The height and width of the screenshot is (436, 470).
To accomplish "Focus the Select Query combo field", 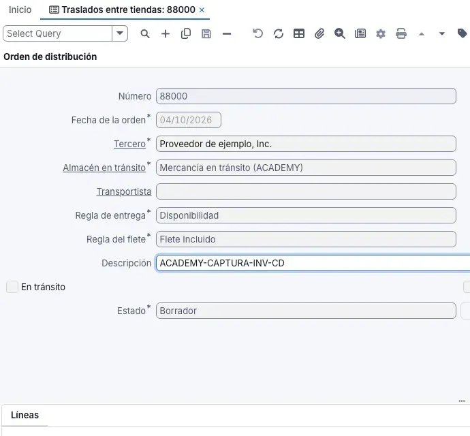I will pos(57,33).
